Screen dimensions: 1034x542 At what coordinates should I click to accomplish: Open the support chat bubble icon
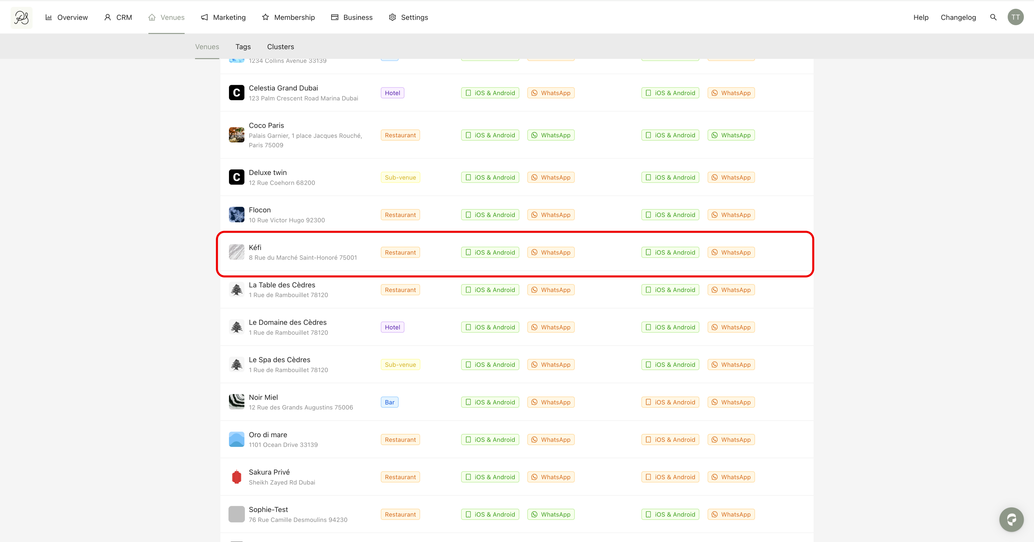(1011, 520)
